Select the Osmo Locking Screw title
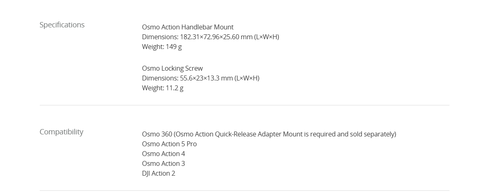495x192 pixels. tap(173, 68)
